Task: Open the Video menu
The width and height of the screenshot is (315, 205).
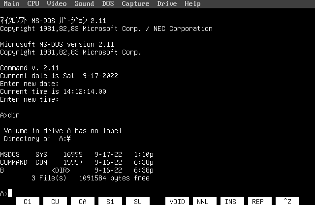Action: [x=57, y=3]
